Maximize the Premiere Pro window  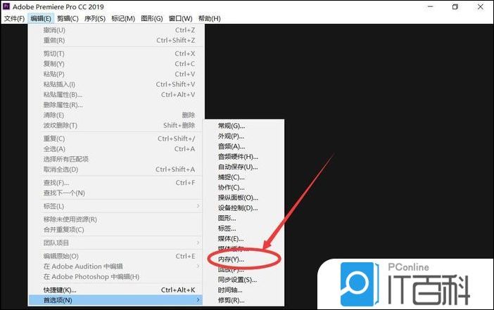click(x=455, y=6)
